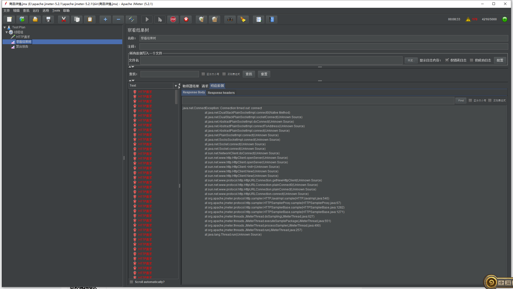
Task: Click the green running status indicator
Action: [x=505, y=19]
